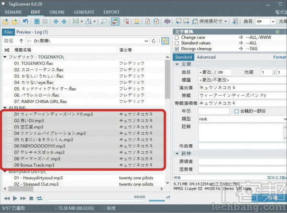Click the add folder toolbar icon

14,21
